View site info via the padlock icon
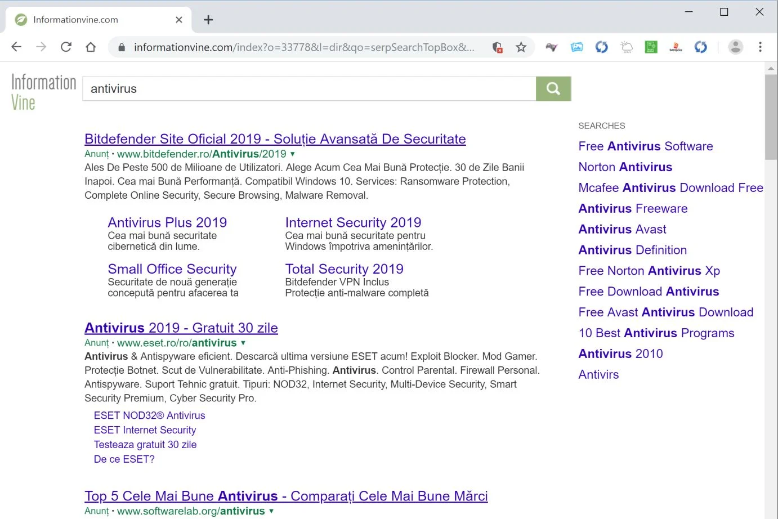This screenshot has height=519, width=778. coord(121,47)
